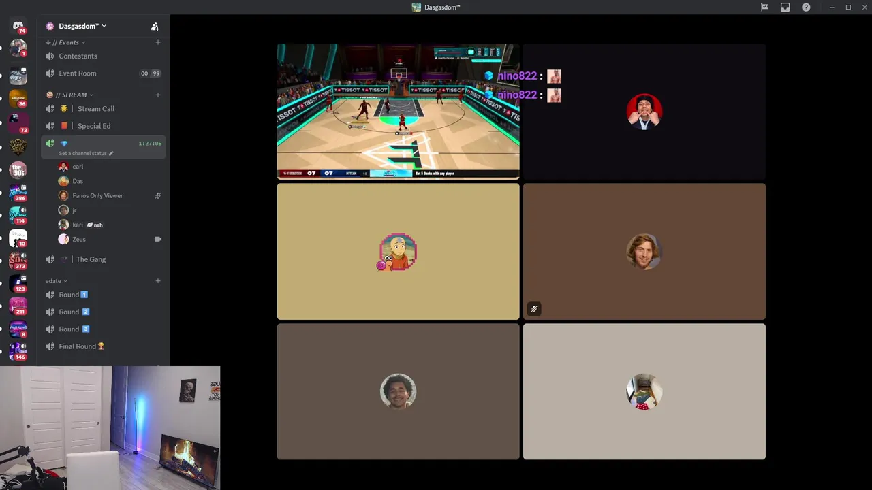Viewport: 872px width, 490px height.
Task: Add a channel to STREAM category
Action: [x=158, y=95]
